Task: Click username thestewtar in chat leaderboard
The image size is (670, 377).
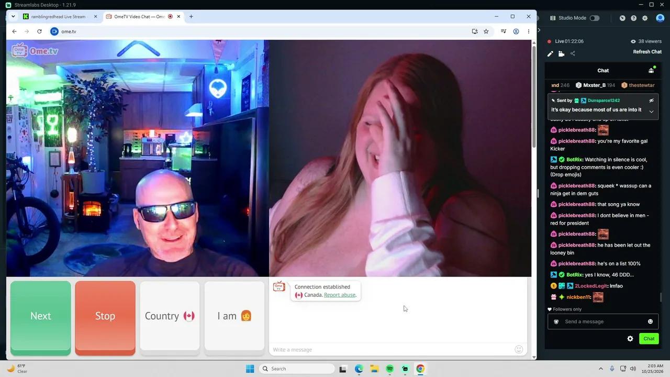Action: tap(642, 85)
